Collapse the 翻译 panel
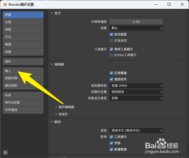189x158 pixels. [52, 122]
